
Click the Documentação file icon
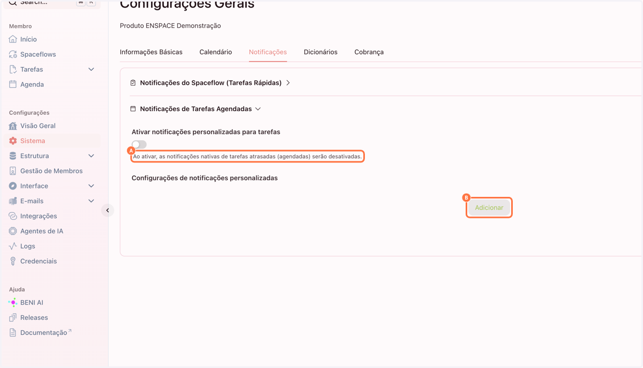[x=13, y=333]
